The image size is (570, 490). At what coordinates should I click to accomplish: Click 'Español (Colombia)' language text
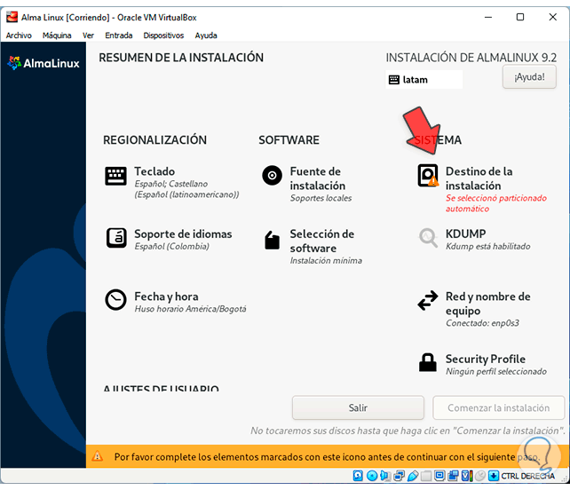(171, 246)
